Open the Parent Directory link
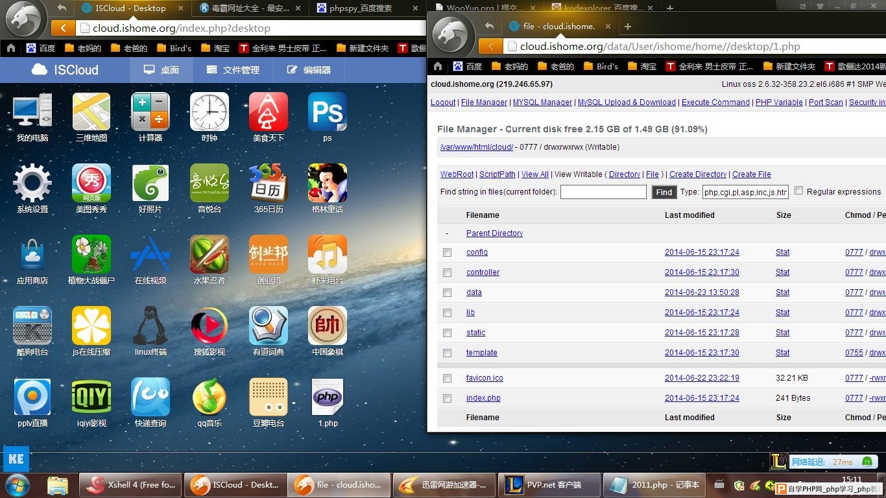This screenshot has height=498, width=886. click(494, 233)
